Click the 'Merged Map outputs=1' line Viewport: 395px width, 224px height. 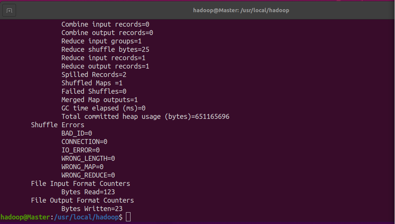point(100,100)
